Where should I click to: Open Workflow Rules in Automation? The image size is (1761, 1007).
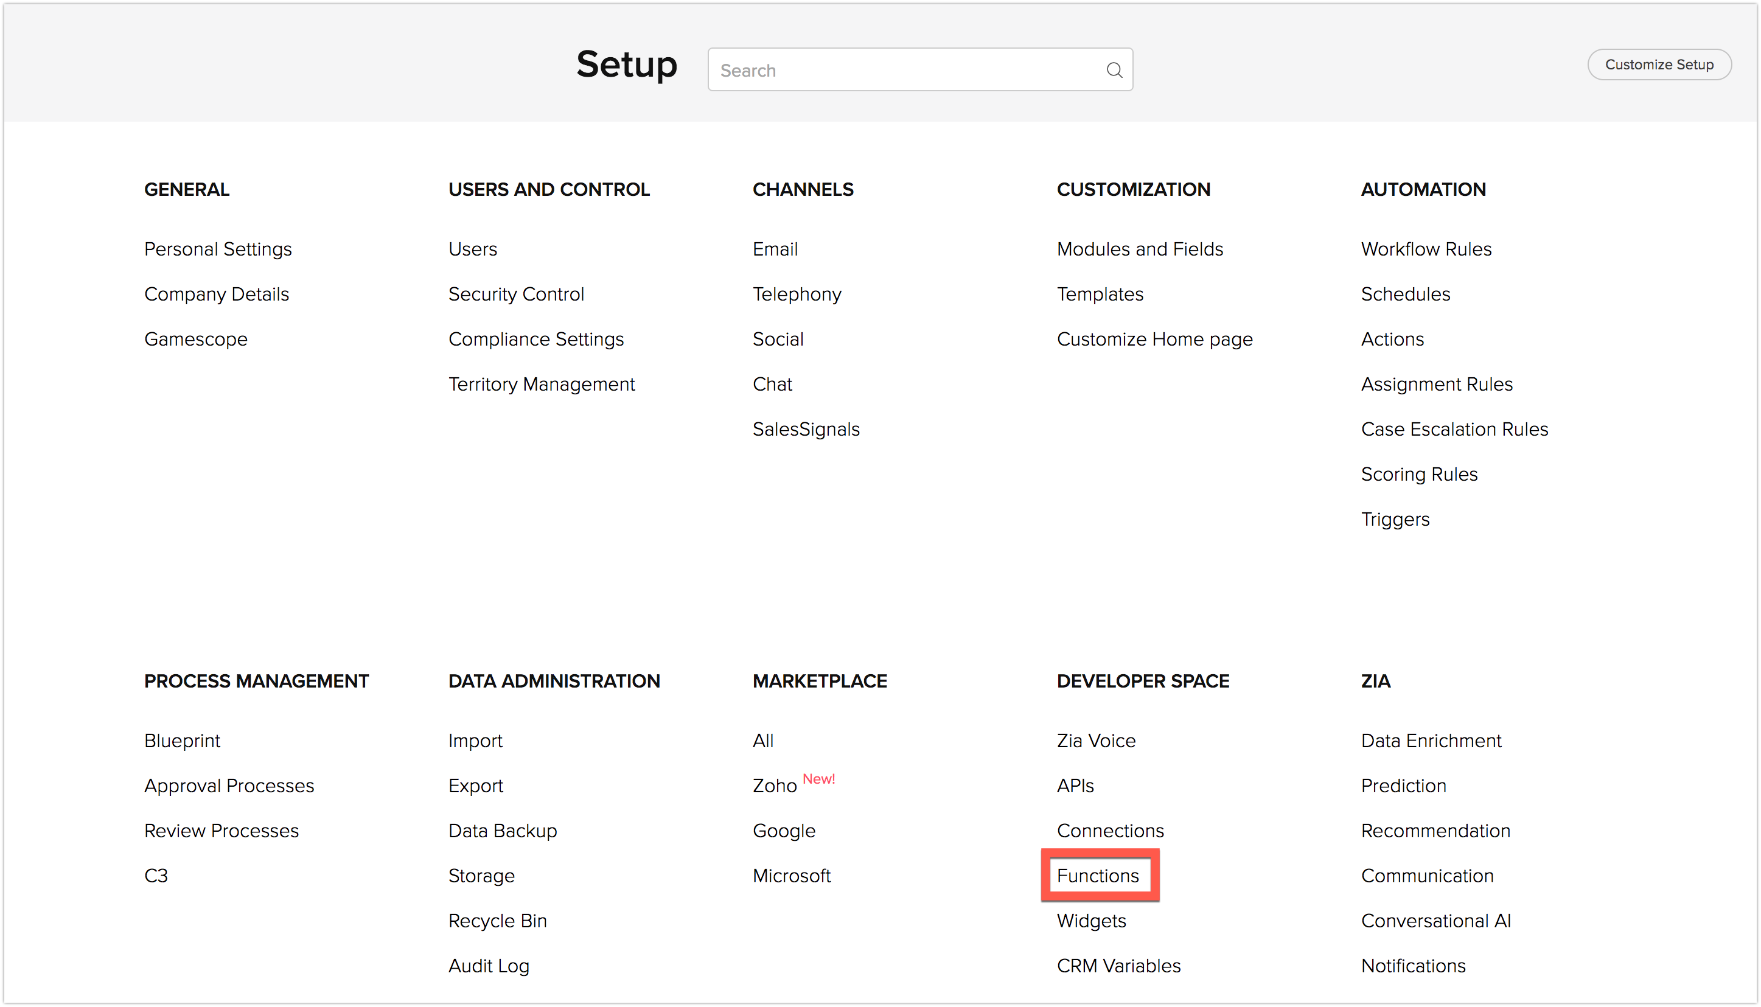click(1426, 249)
